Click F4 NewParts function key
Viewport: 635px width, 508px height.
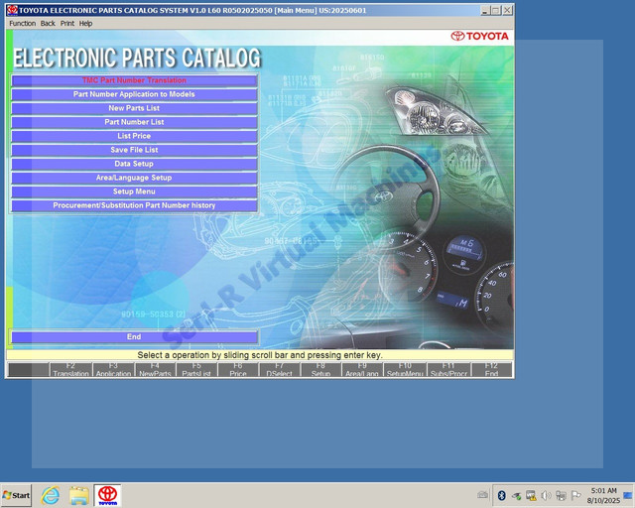[155, 370]
